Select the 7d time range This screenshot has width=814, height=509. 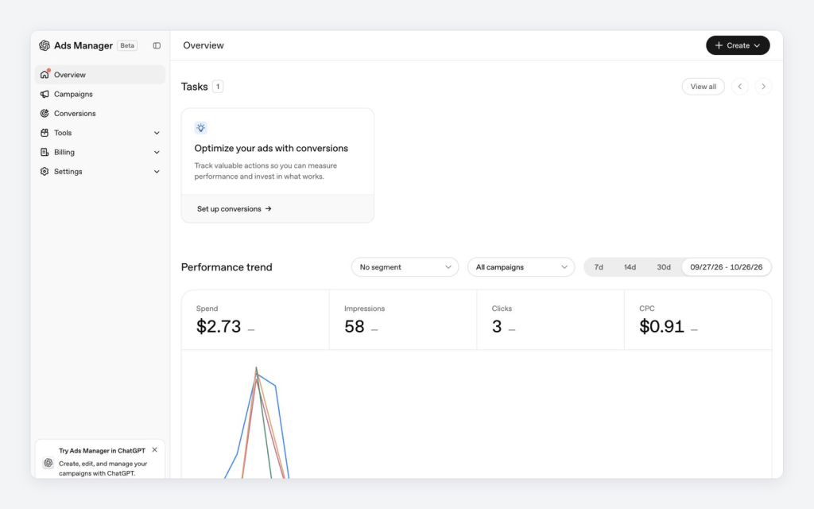coord(599,267)
